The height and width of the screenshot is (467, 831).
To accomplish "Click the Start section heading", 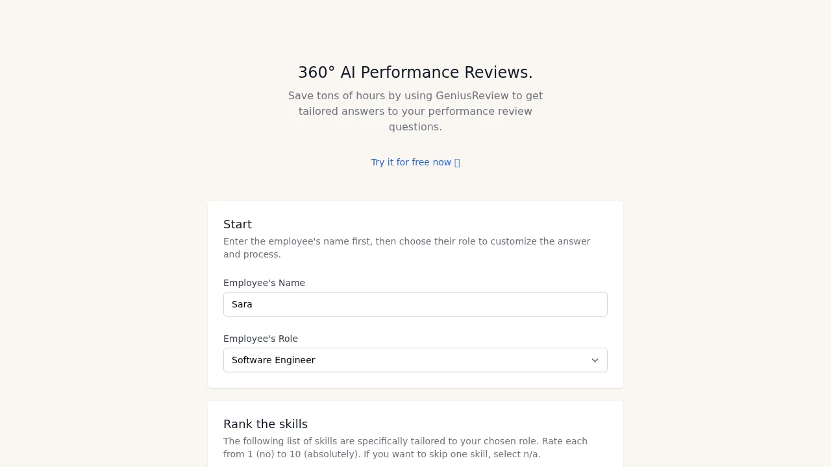I will pos(238,224).
